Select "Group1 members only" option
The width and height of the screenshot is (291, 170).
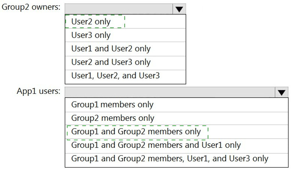112,105
